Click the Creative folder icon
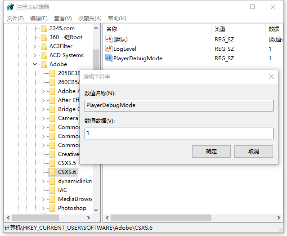 [x=52, y=154]
